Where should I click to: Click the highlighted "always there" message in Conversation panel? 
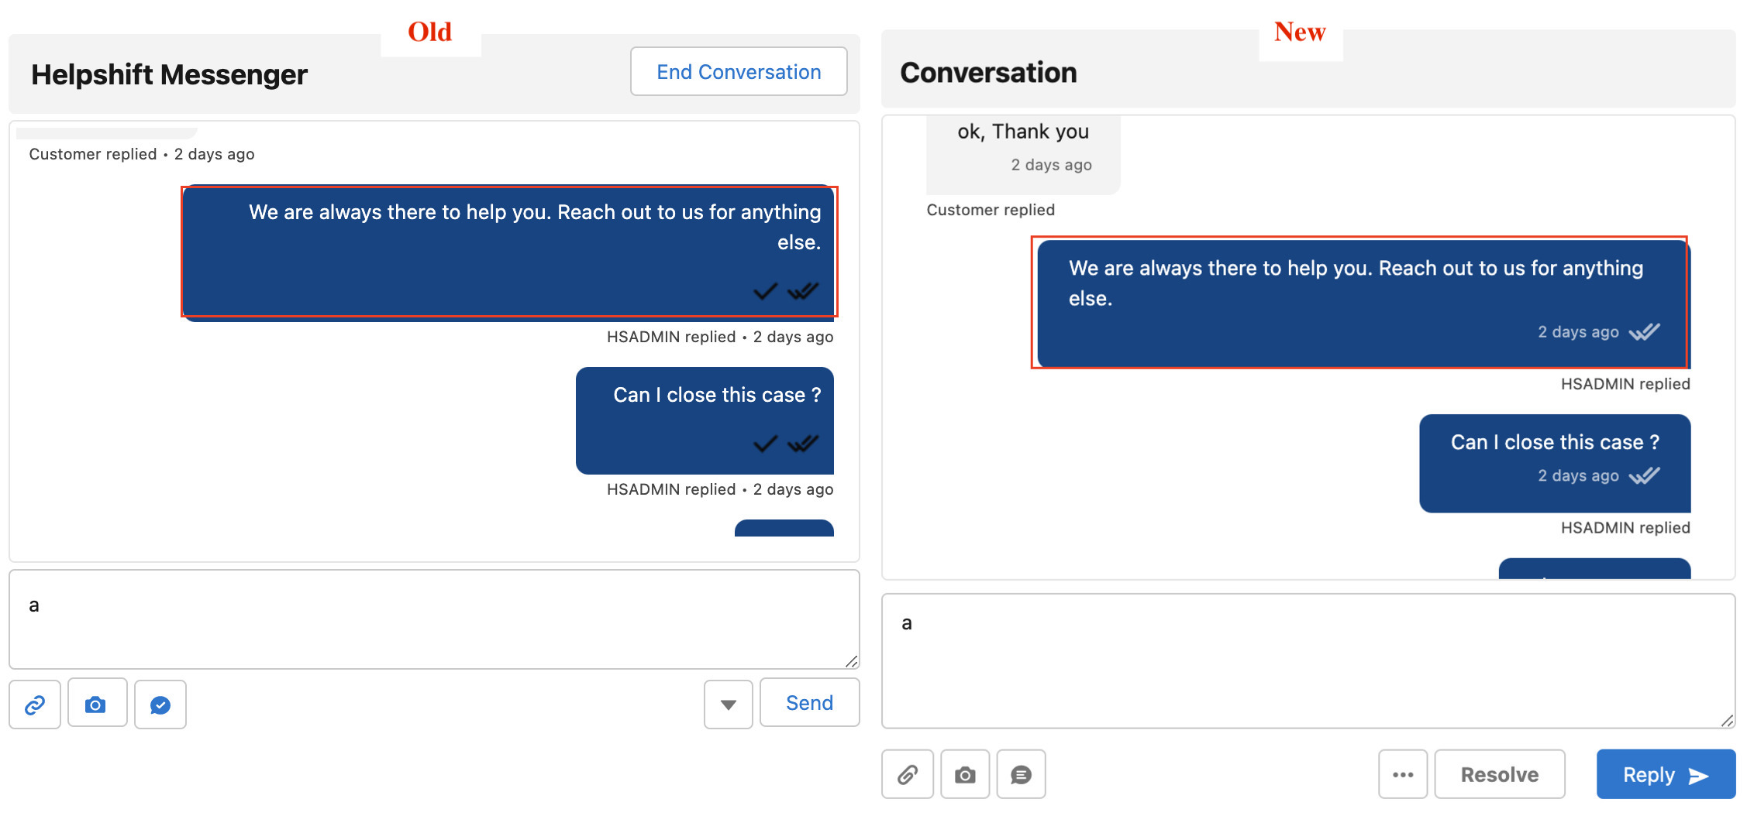(1356, 283)
